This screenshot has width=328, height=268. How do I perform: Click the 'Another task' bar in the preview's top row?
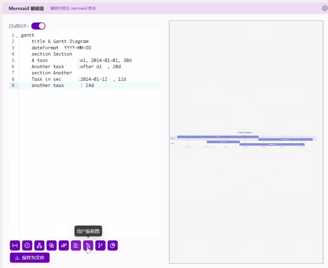[286, 140]
